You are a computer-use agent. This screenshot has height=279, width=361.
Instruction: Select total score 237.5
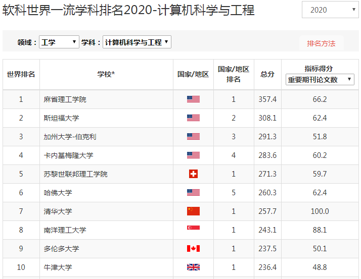(267, 248)
